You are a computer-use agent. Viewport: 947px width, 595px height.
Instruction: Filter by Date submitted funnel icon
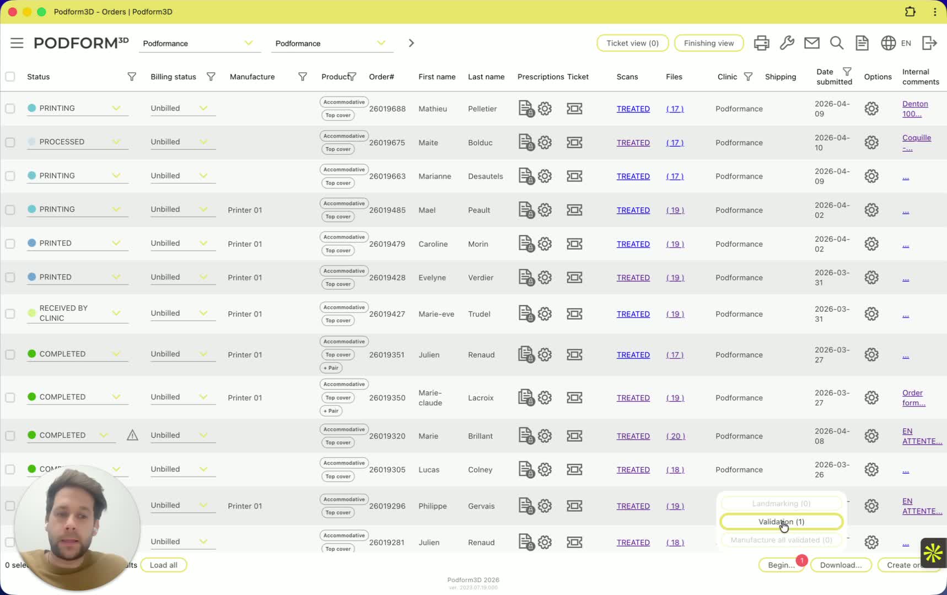point(847,72)
